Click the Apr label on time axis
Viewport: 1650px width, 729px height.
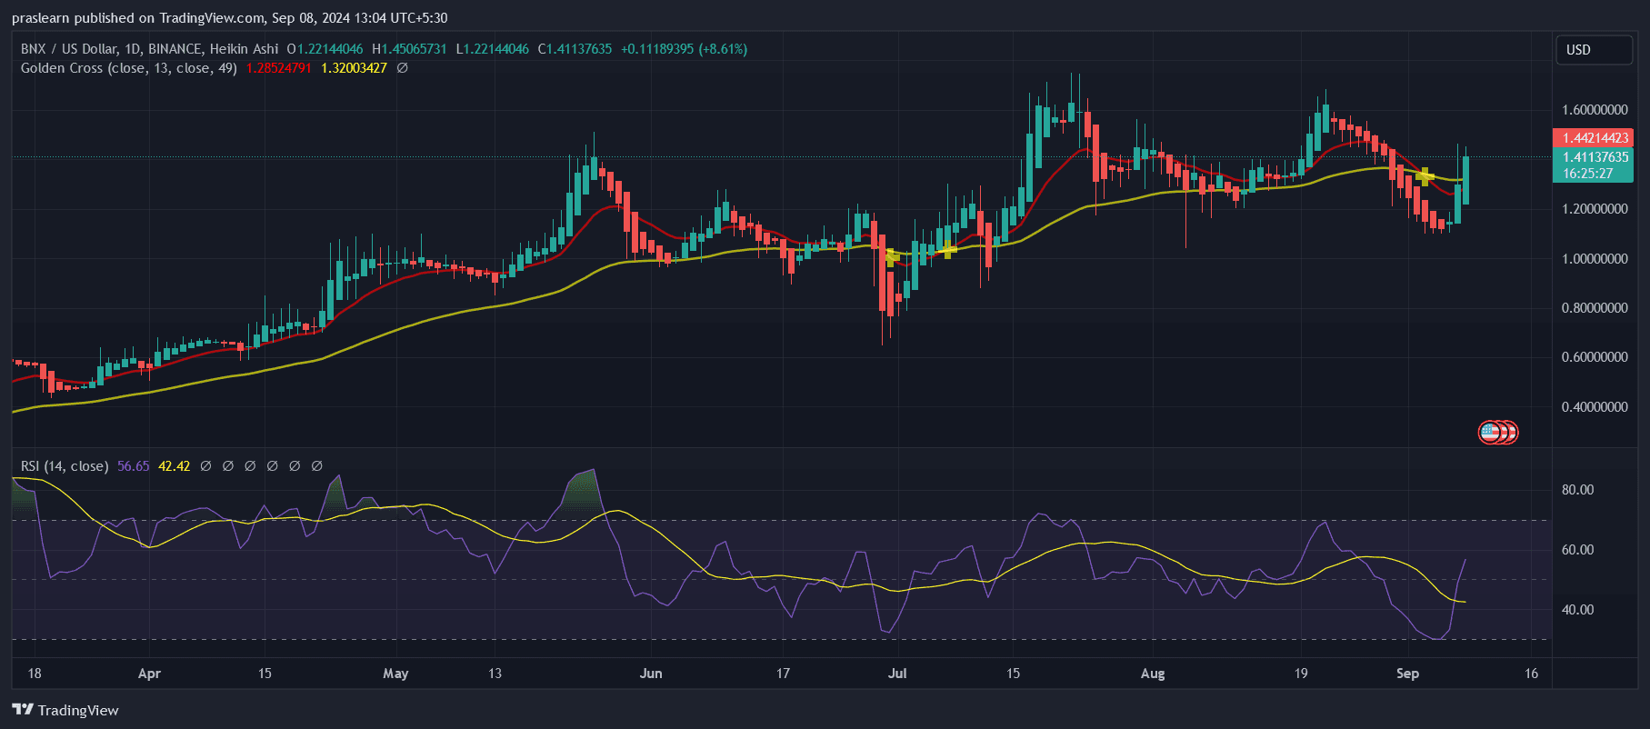pos(149,674)
